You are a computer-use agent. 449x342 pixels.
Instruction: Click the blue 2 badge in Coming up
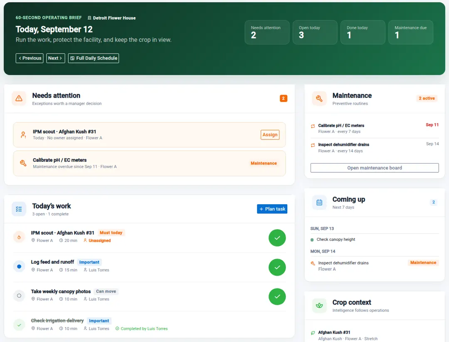[434, 202]
